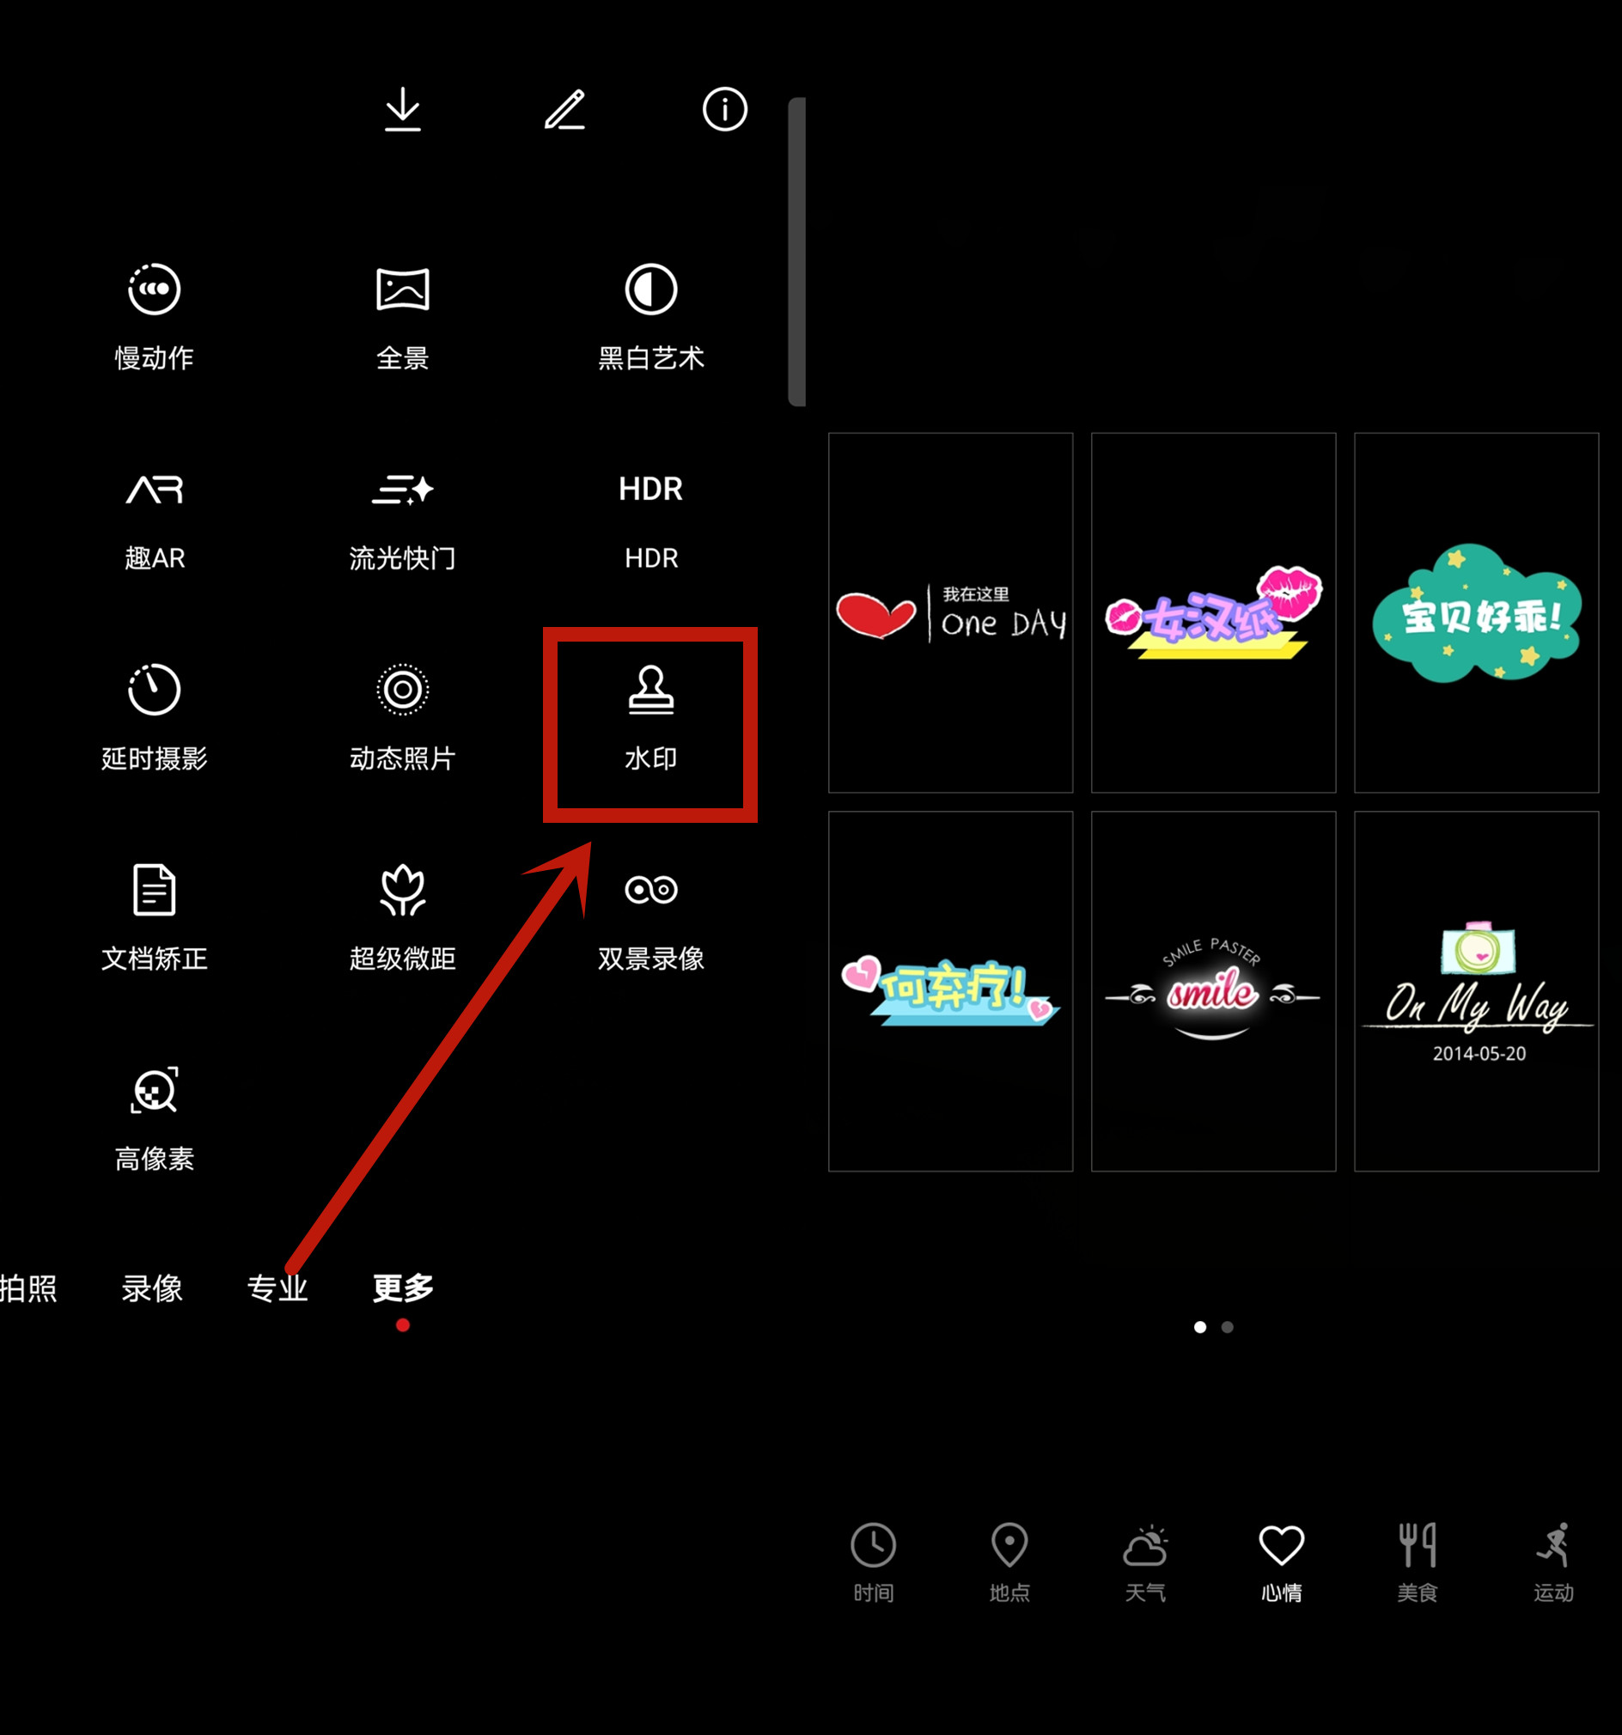Choose the smile watermark thumbnail
1622x1735 pixels.
point(1213,991)
